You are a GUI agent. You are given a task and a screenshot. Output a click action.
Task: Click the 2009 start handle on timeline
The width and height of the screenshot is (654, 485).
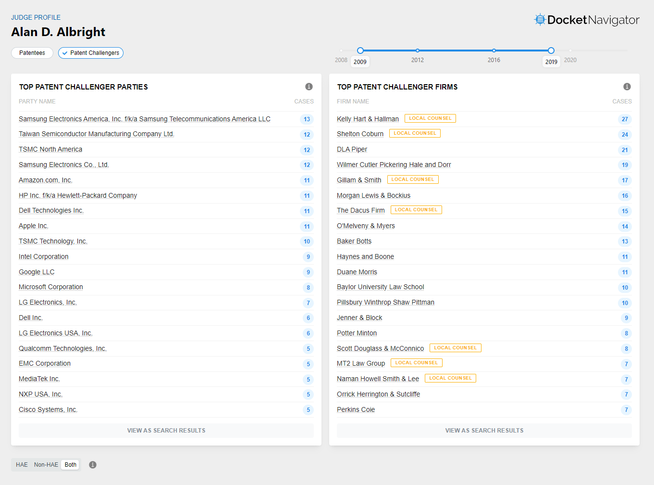pos(360,51)
